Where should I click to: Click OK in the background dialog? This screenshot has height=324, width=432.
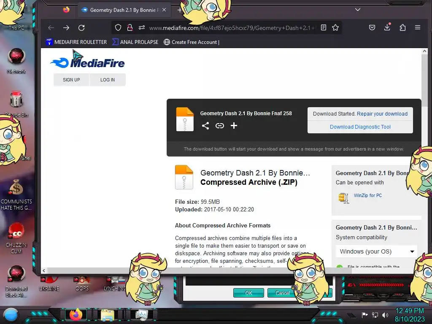pos(248,293)
